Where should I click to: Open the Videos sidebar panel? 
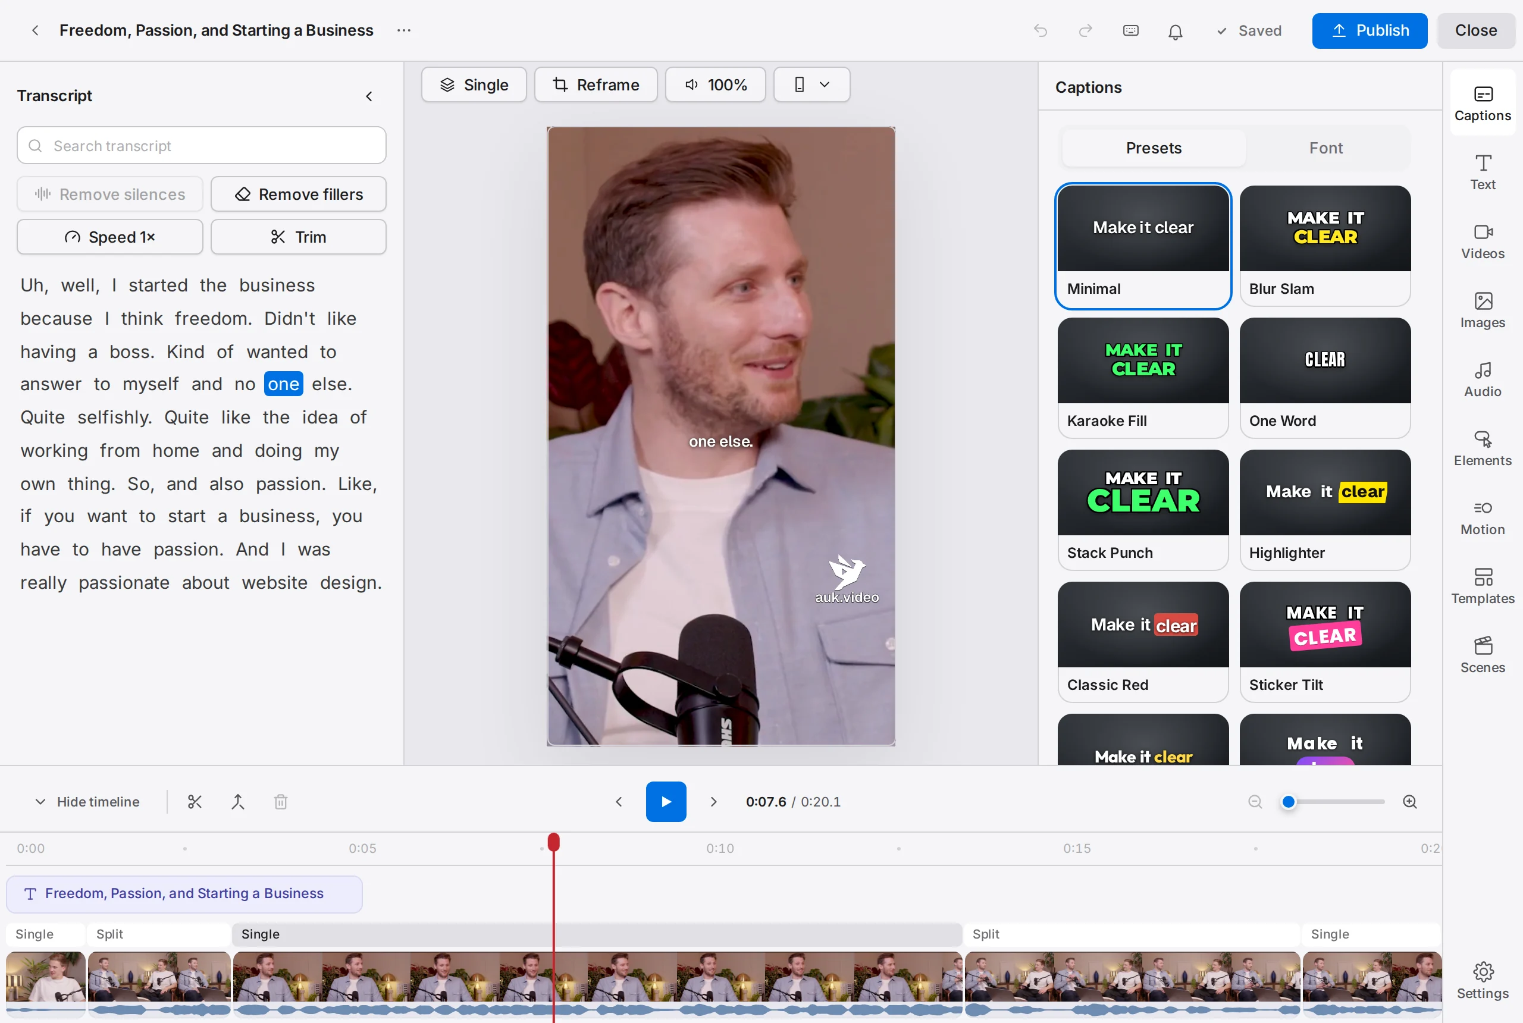tap(1482, 241)
